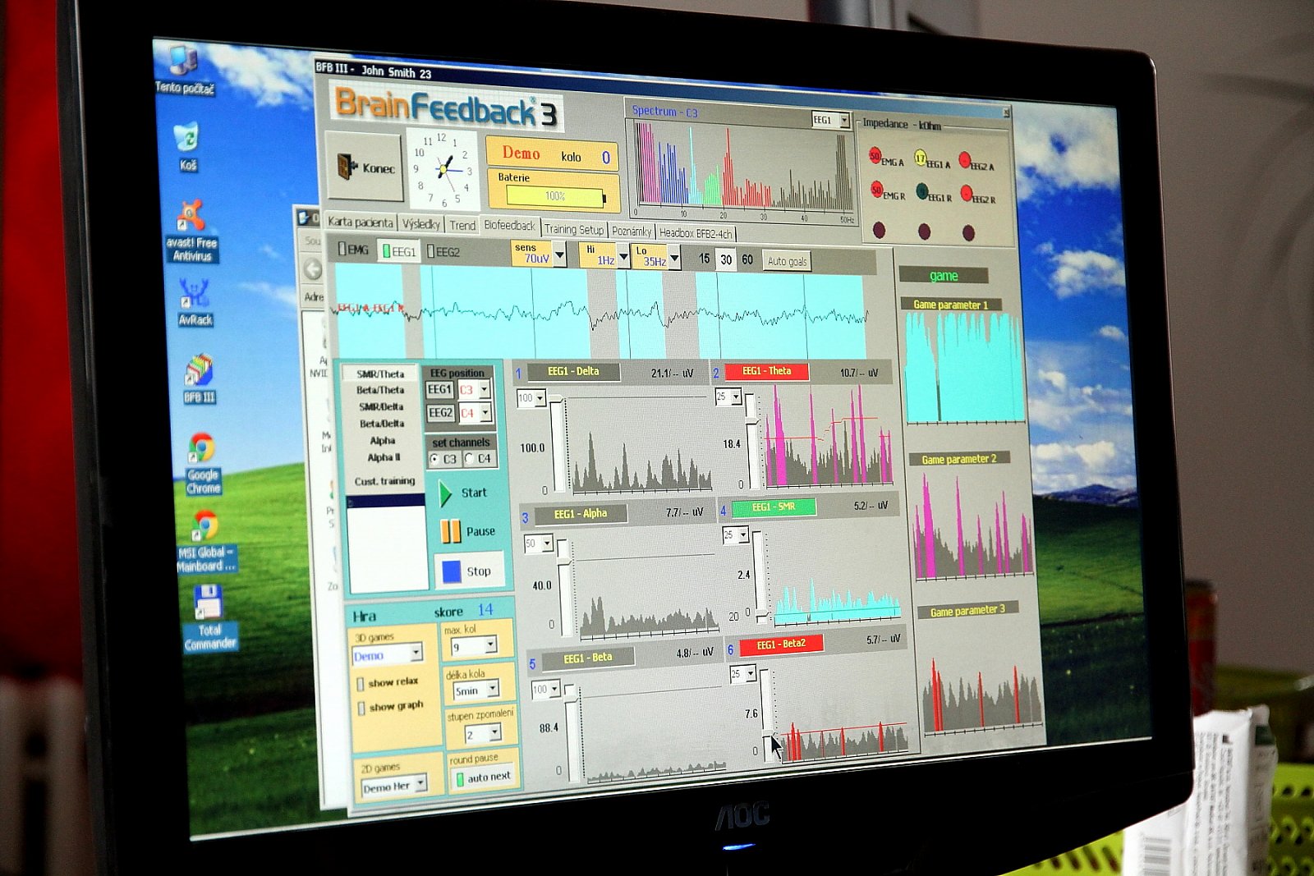
Task: Select the C4 set channels radio
Action: [469, 458]
